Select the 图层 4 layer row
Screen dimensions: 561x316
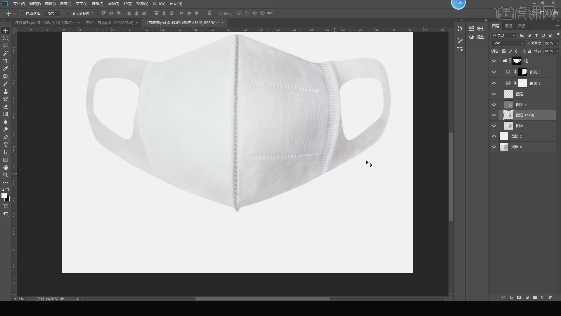523,126
